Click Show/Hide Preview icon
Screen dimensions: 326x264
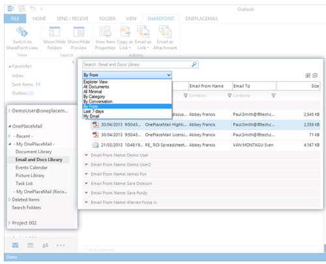click(79, 32)
